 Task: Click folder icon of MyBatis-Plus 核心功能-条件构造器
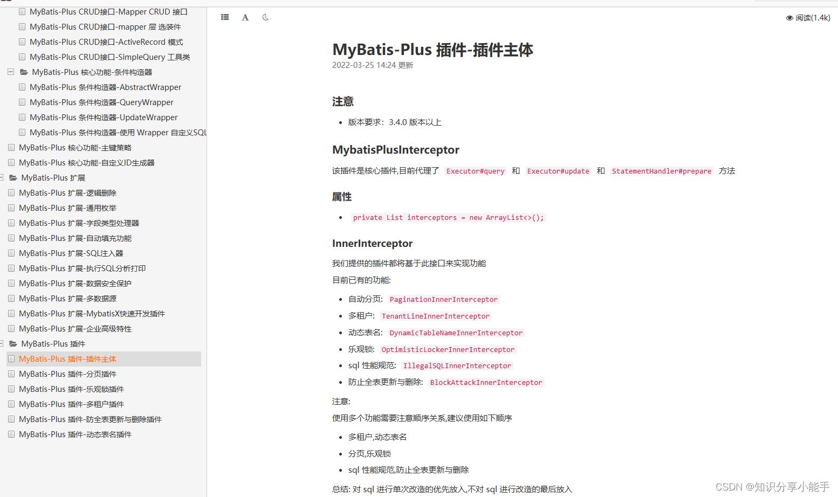click(24, 72)
